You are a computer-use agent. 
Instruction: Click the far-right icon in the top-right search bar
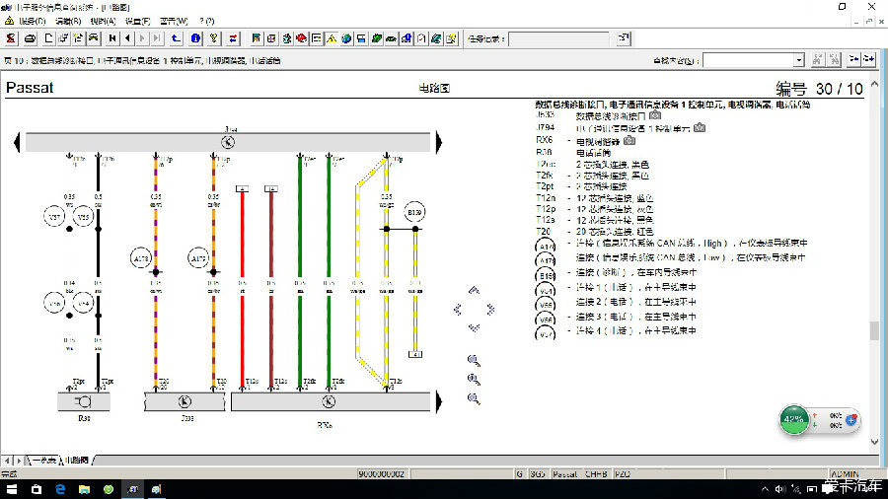tap(869, 59)
